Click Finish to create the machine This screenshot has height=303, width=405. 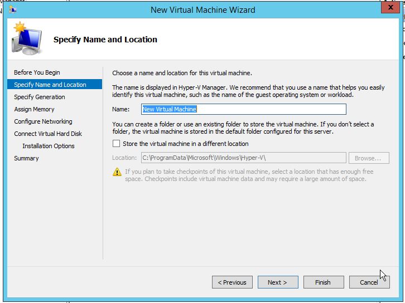click(324, 282)
